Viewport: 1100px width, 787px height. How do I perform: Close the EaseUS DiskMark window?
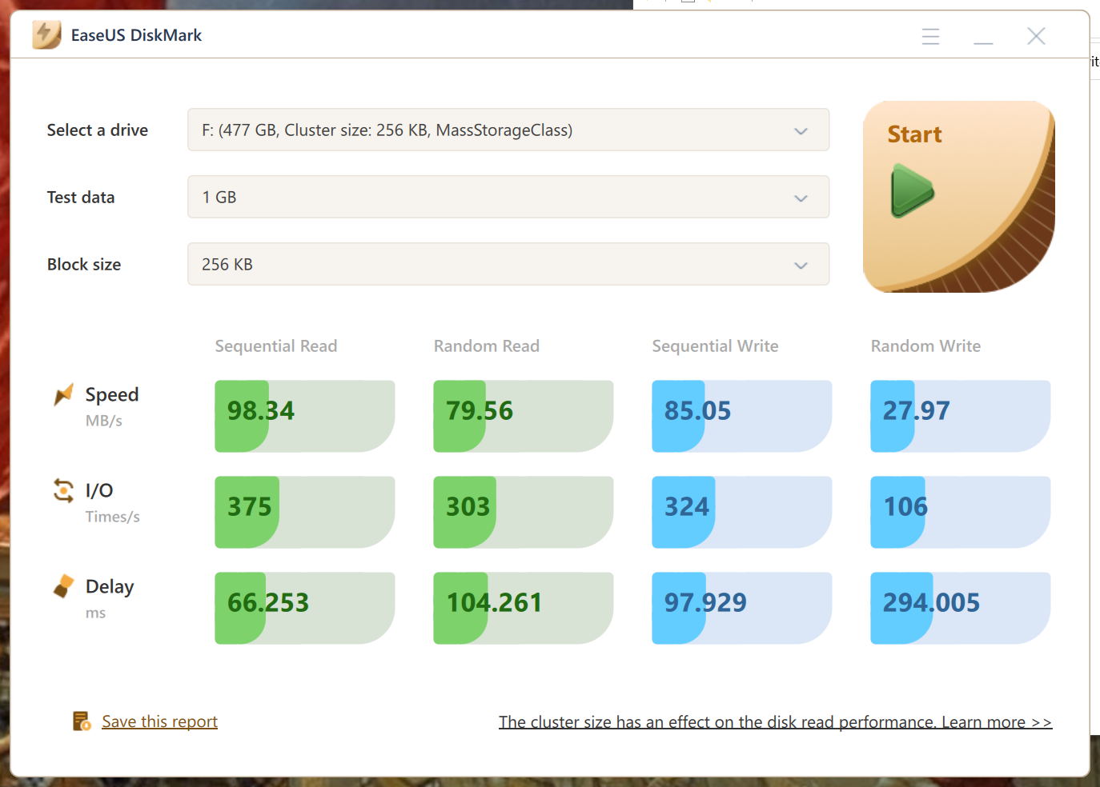pyautogui.click(x=1036, y=36)
